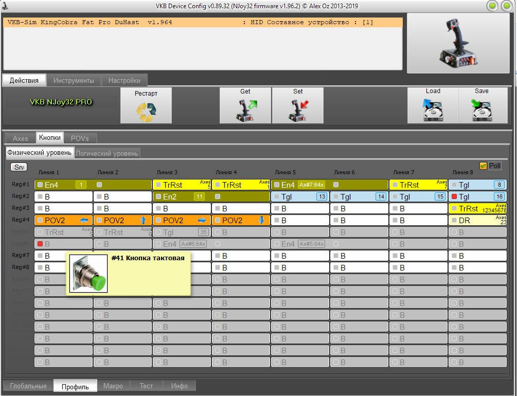Select the En4 Ax#7:64x cell

[x=330, y=185]
